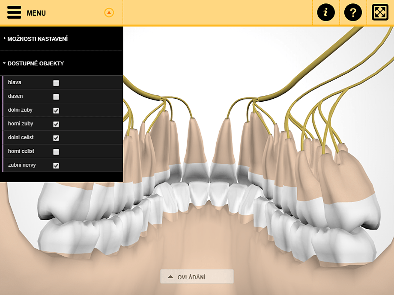
Task: Open the MENU from the top bar
Action: pyautogui.click(x=36, y=12)
